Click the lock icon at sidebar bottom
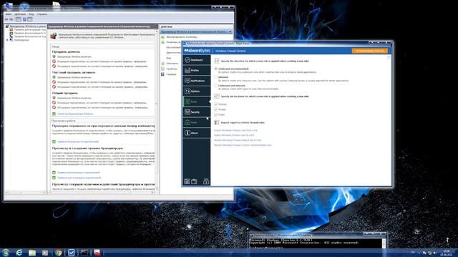 pos(206,181)
